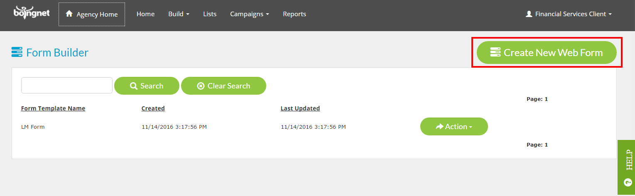Open the Reports menu item
Screen dimensions: 635x196
[294, 14]
